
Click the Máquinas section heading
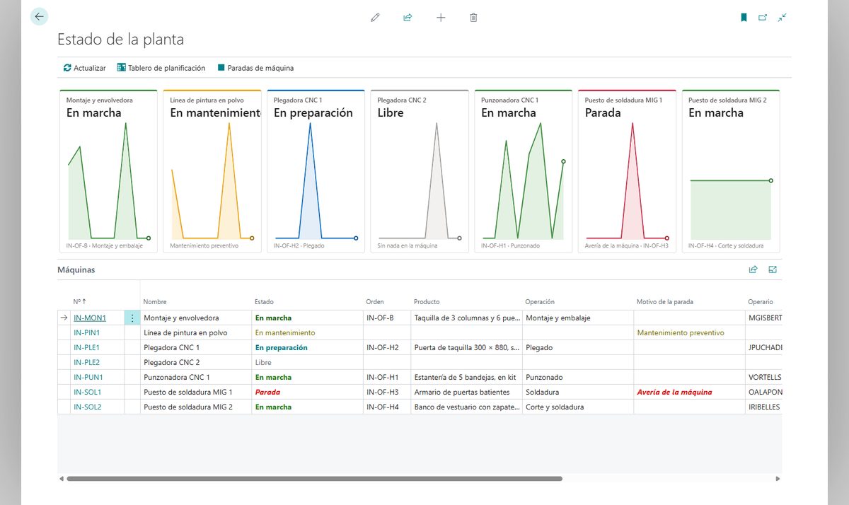click(x=76, y=269)
